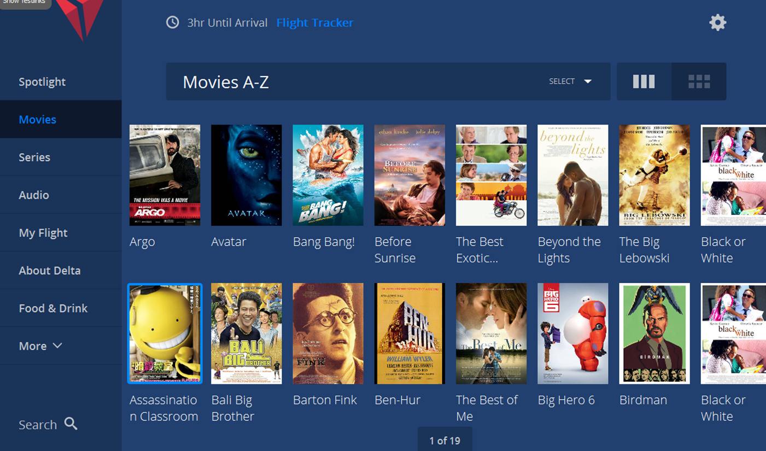766x451 pixels.
Task: Click the 1 of 19 page indicator
Action: click(x=445, y=440)
